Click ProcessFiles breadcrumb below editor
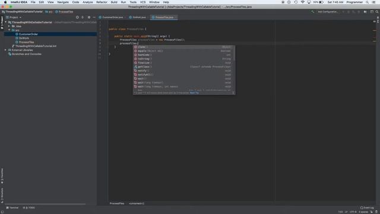This screenshot has width=380, height=214. pyautogui.click(x=117, y=203)
